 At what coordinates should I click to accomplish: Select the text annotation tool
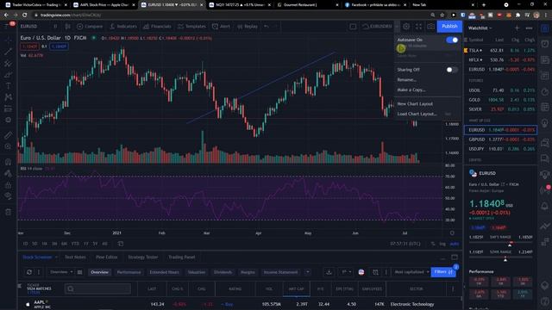click(8, 86)
